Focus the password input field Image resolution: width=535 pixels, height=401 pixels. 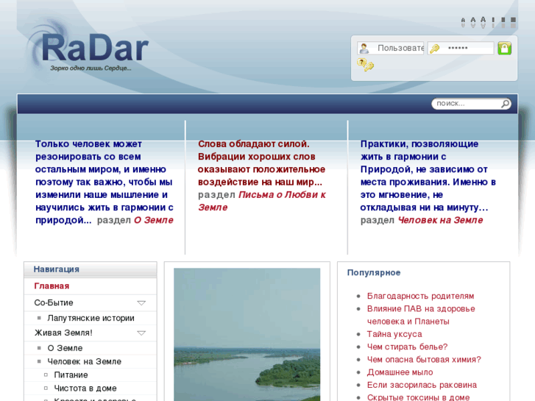461,48
